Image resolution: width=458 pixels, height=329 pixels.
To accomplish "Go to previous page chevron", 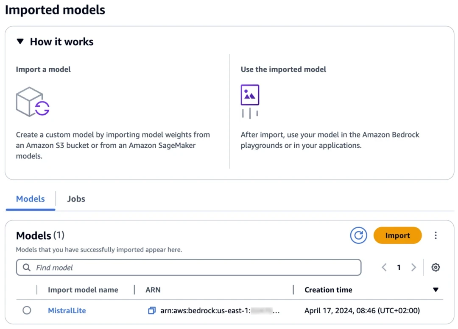I will click(384, 267).
